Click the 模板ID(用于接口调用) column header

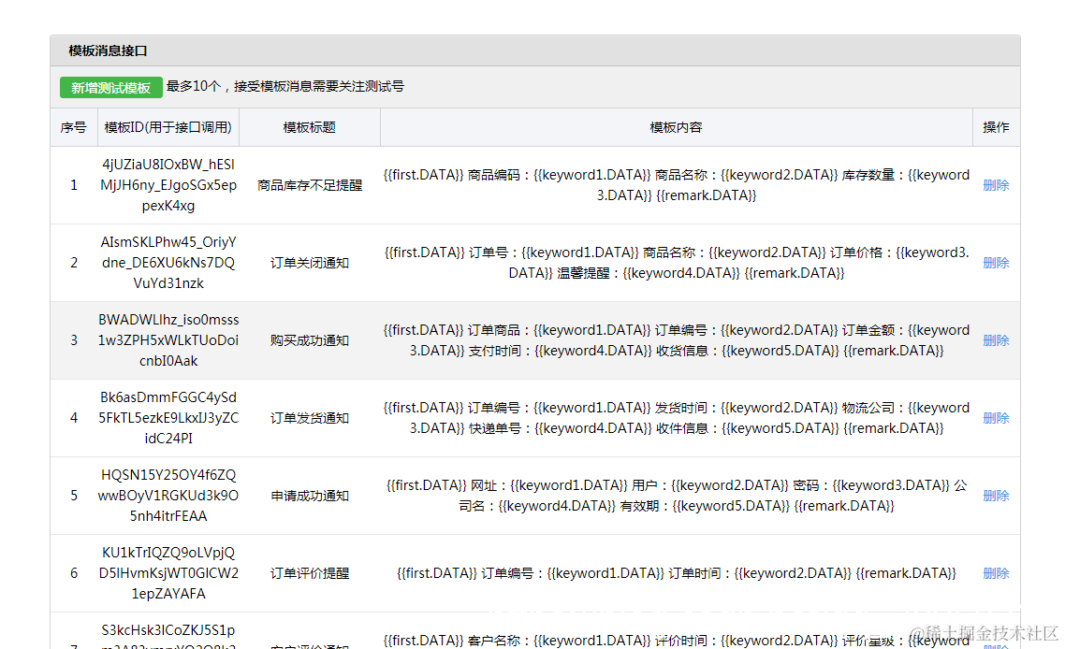click(x=168, y=127)
